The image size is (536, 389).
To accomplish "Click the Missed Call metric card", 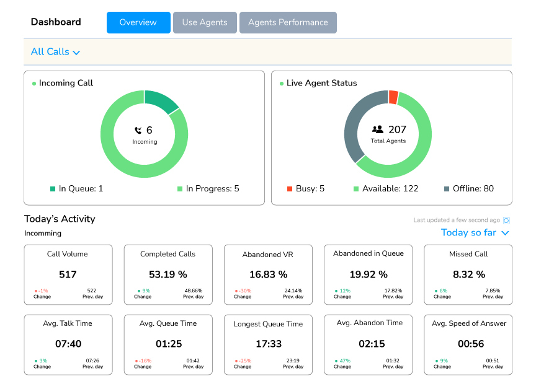I will [468, 274].
